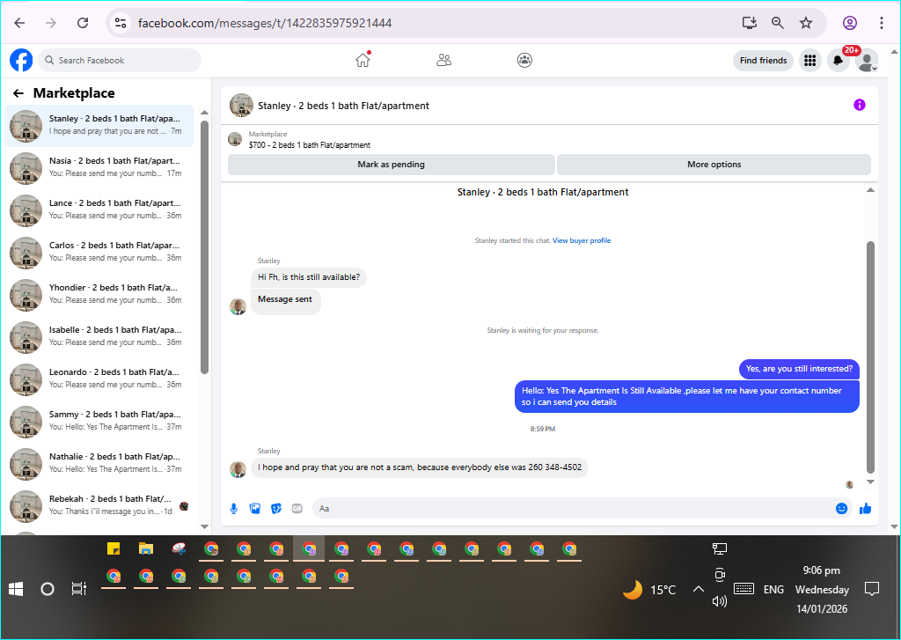Click the 'Hi Fh, is this still available?' bubble
The height and width of the screenshot is (640, 901).
coord(309,277)
